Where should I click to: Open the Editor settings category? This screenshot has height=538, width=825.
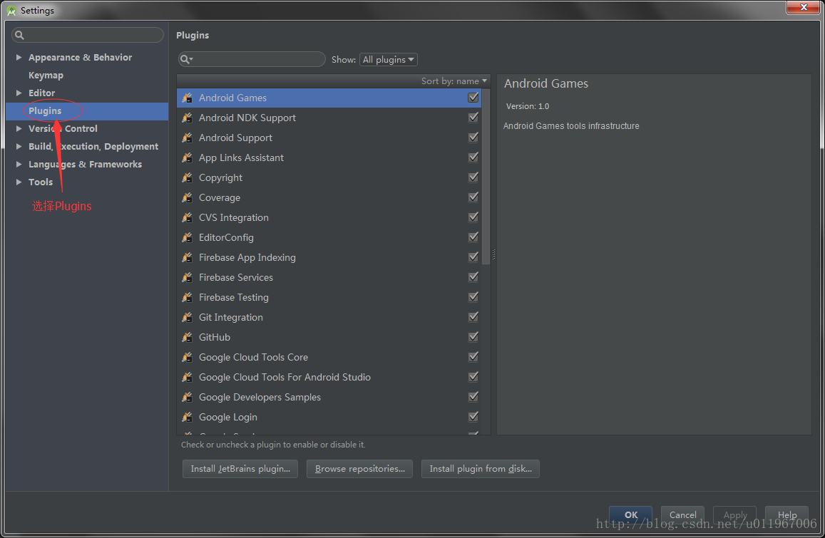tap(41, 93)
